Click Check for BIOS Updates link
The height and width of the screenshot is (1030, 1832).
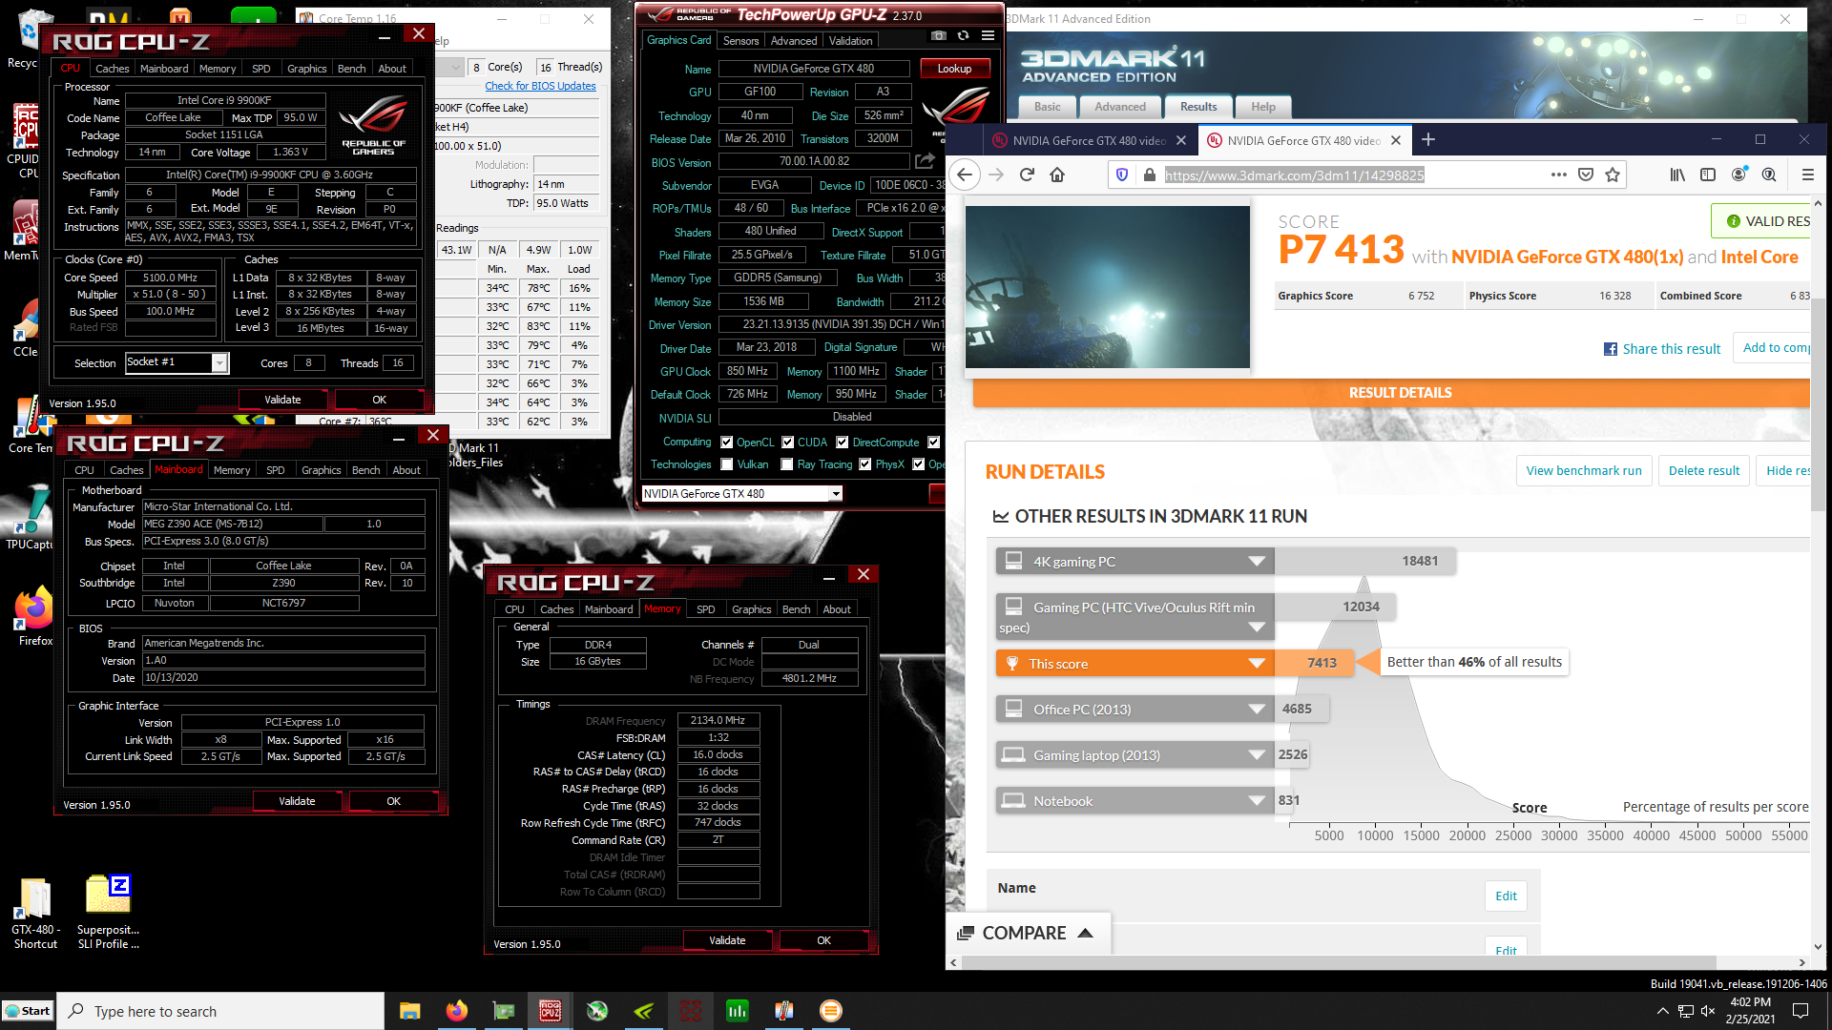(540, 86)
